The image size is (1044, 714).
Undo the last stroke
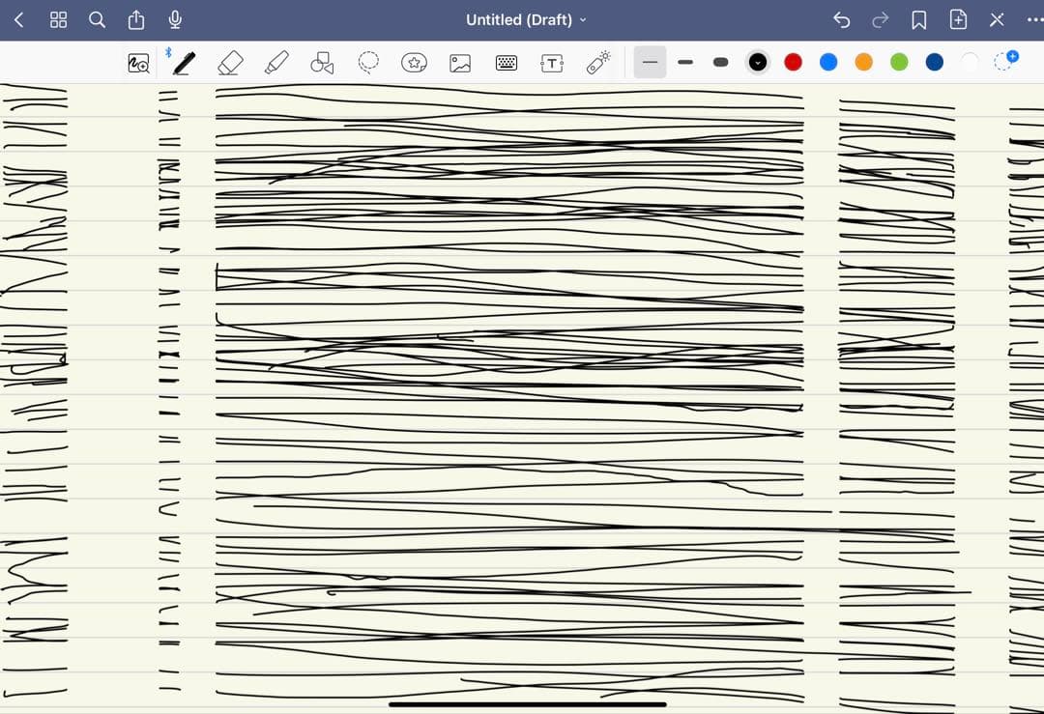click(842, 19)
